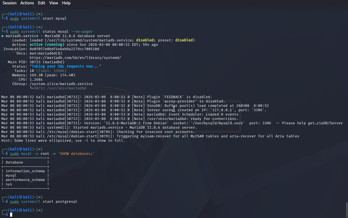Click the mariadb.com systemd docs URL
The height and width of the screenshot is (218, 348).
tap(75, 58)
